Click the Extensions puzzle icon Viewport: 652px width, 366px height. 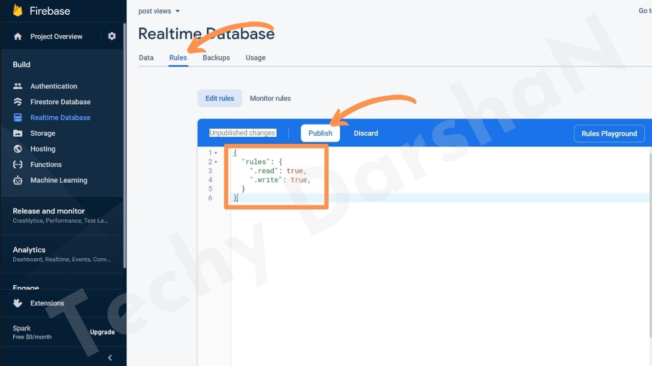tap(18, 303)
